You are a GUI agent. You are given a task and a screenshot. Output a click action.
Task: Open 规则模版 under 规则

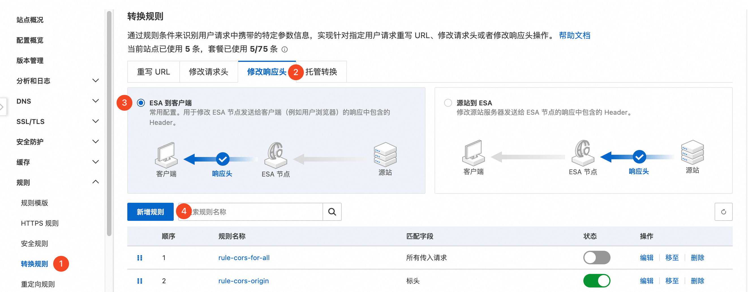click(35, 203)
